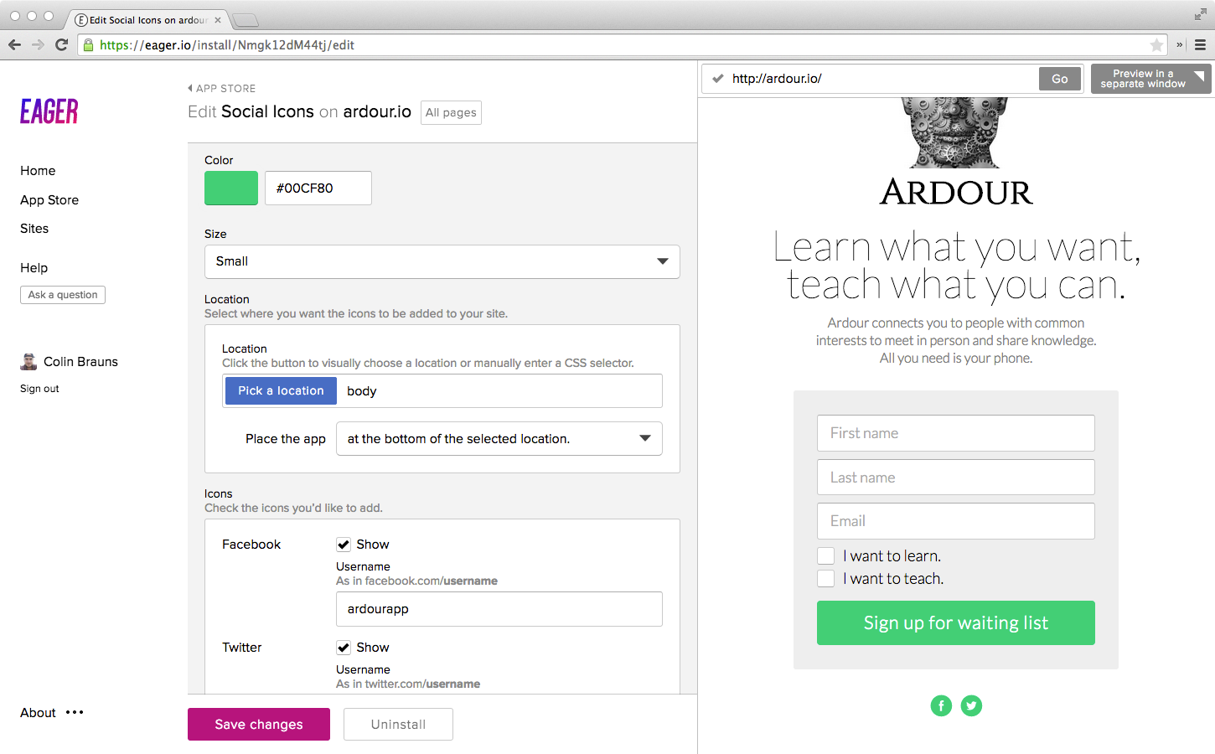Click Go button in preview bar
This screenshot has width=1215, height=754.
click(1060, 79)
